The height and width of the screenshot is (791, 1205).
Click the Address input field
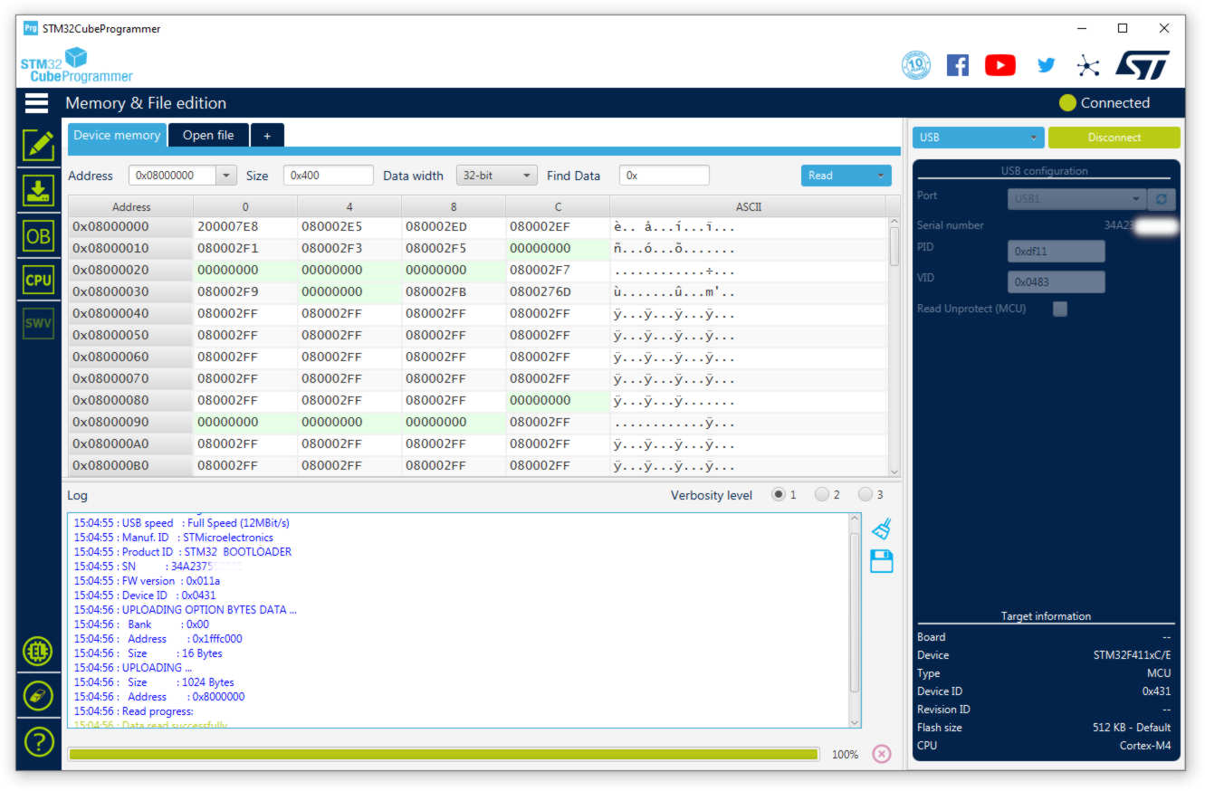(173, 176)
